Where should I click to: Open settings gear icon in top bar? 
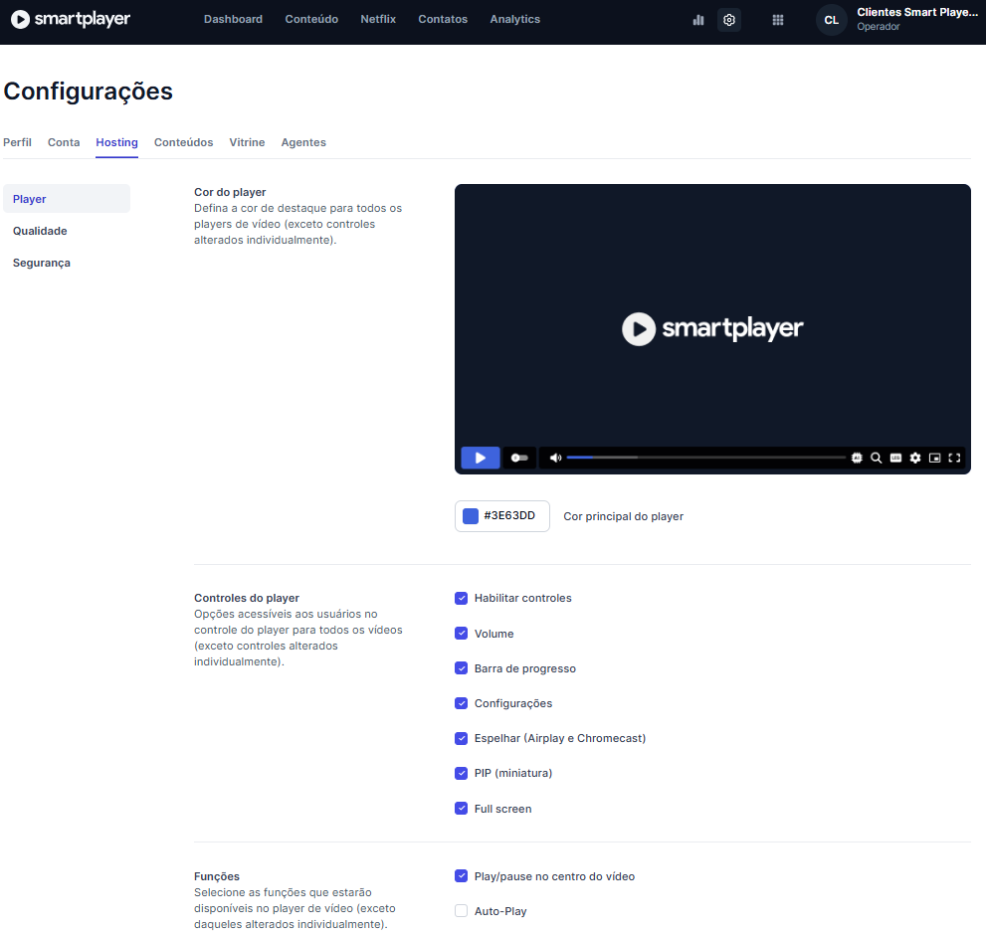(729, 20)
